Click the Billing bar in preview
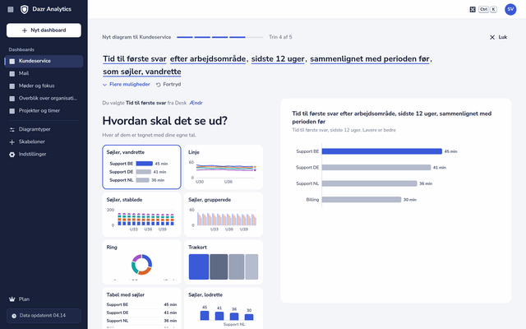Image resolution: width=526 pixels, height=329 pixels. (362, 200)
